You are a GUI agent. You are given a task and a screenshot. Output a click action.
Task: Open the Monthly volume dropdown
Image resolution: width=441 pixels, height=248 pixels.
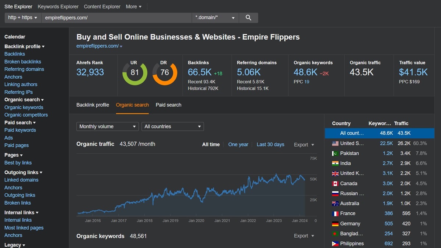[108, 126]
